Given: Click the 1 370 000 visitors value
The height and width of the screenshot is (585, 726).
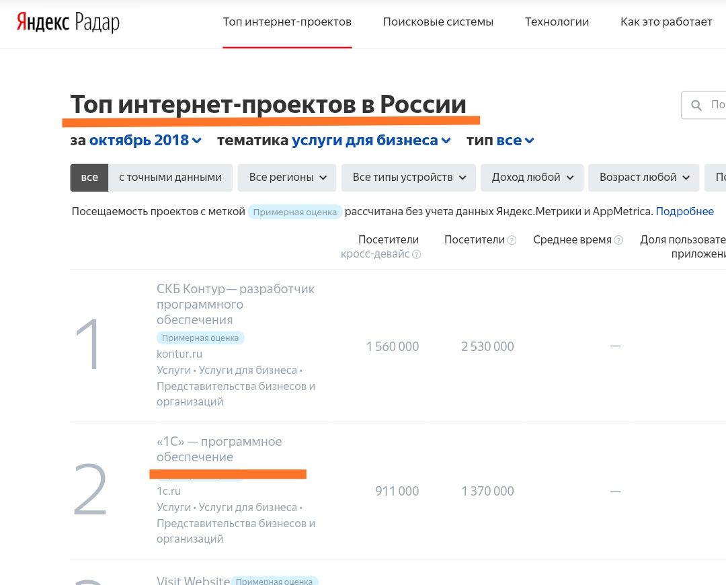Looking at the screenshot, I should pos(487,491).
